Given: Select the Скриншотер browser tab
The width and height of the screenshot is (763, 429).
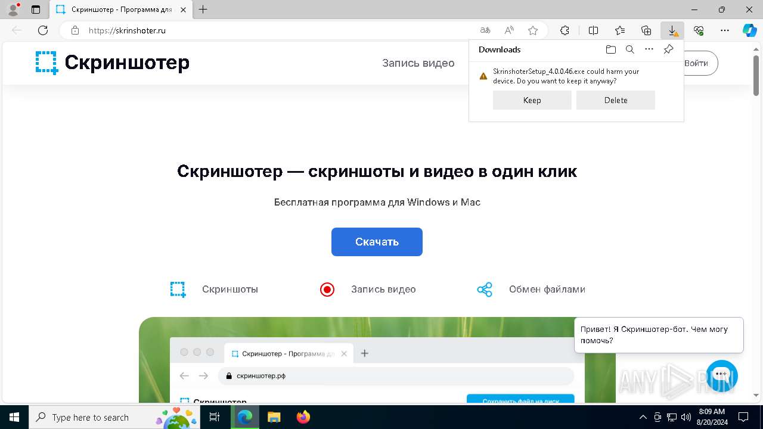Looking at the screenshot, I should pyautogui.click(x=121, y=10).
